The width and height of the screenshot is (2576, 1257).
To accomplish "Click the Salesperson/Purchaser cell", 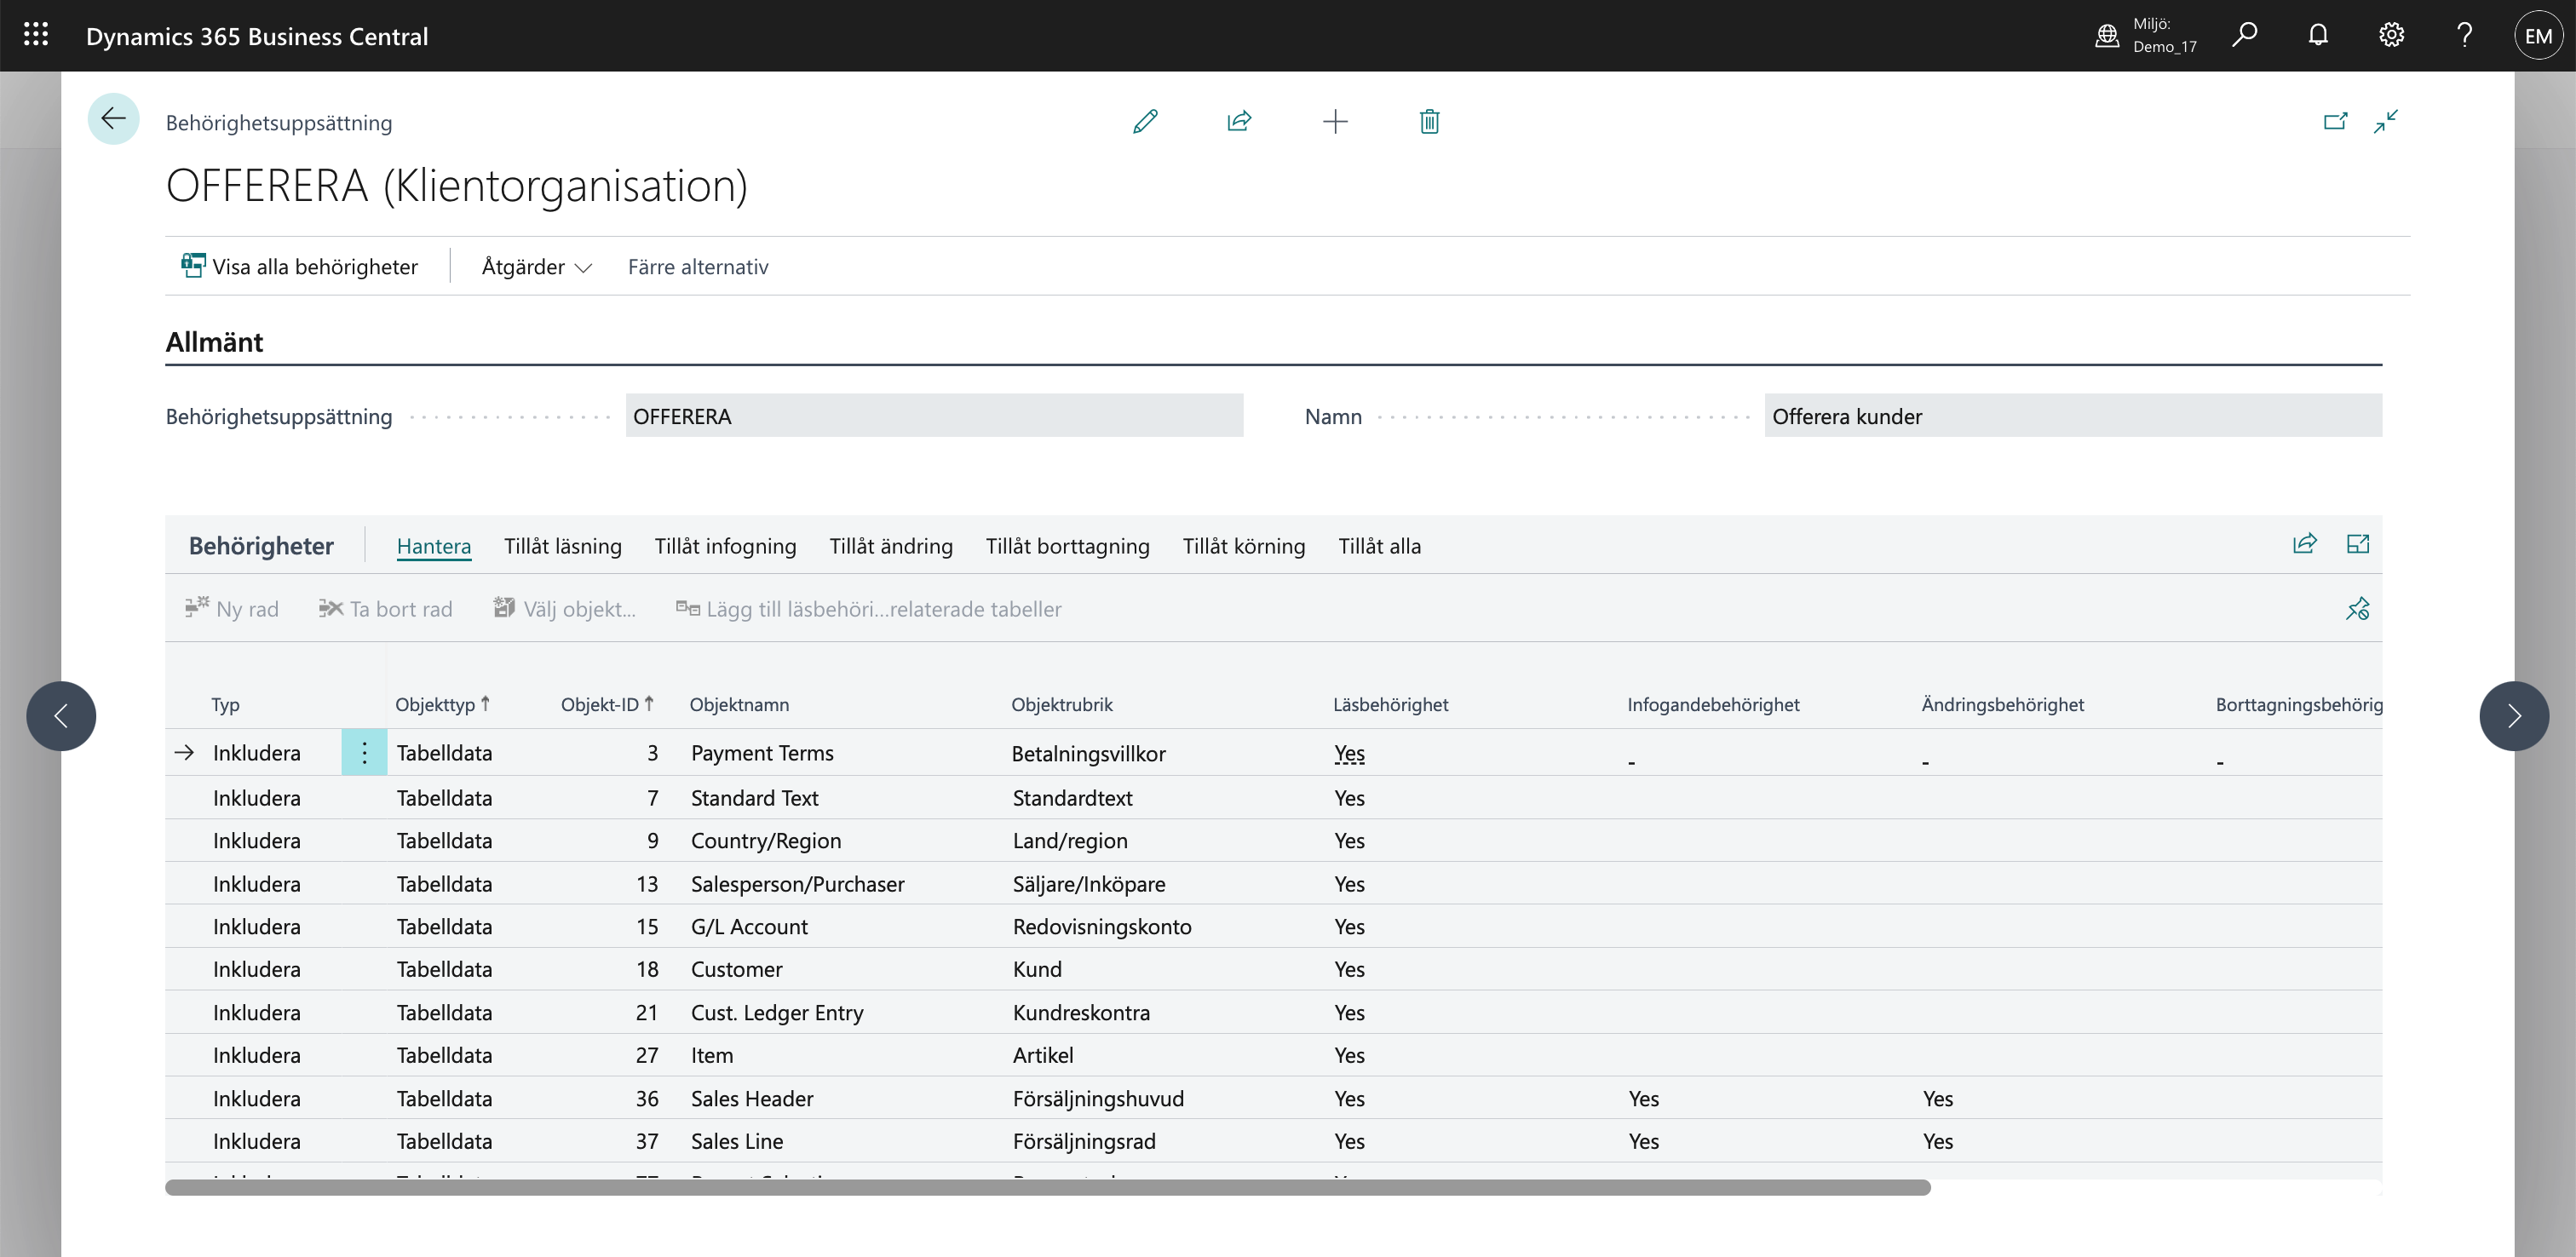I will tap(797, 883).
